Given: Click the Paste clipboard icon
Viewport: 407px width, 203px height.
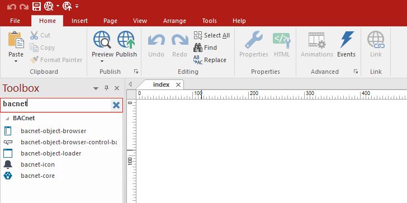Looking at the screenshot, I should click(x=16, y=40).
